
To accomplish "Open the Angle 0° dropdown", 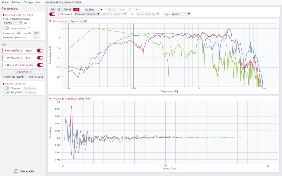I will 133,9.
